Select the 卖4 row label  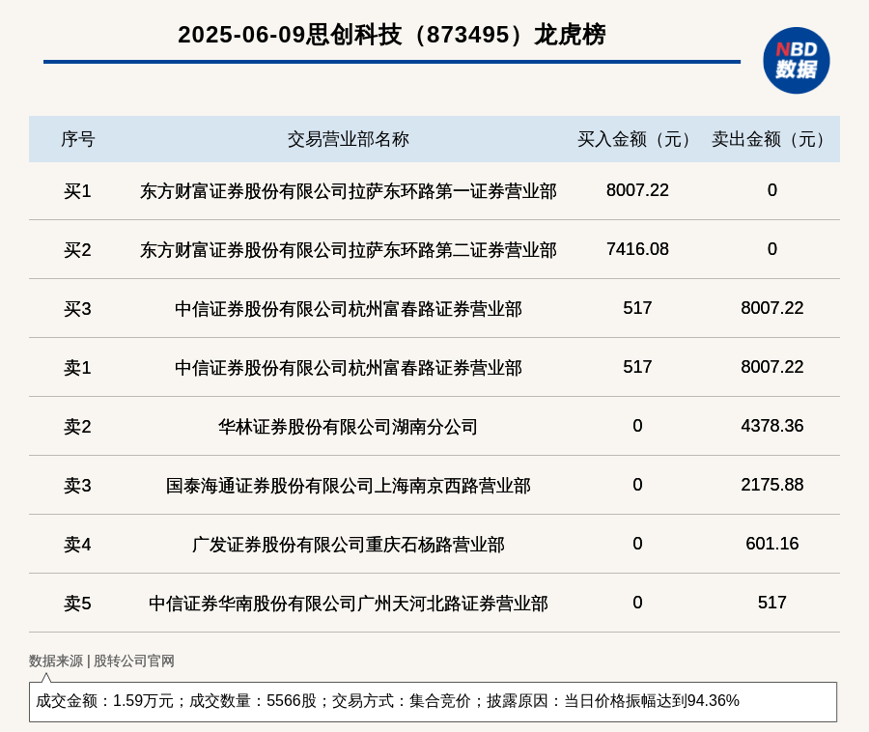(x=77, y=544)
